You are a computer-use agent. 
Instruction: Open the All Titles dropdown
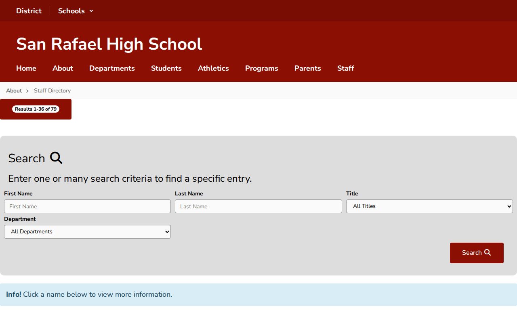point(429,206)
